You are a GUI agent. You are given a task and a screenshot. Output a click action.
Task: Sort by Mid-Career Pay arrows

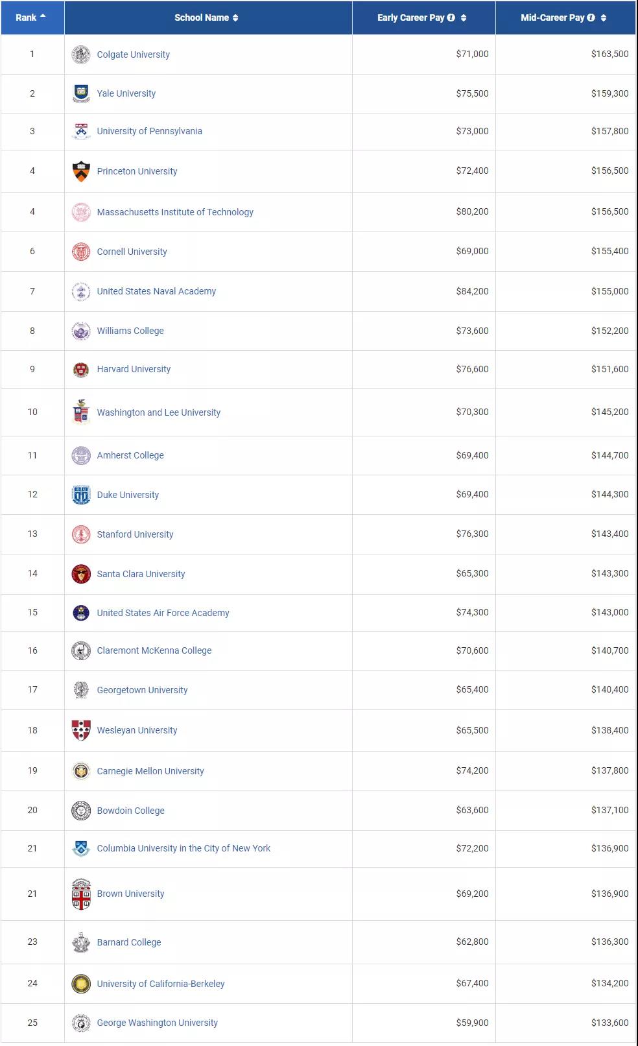click(604, 18)
